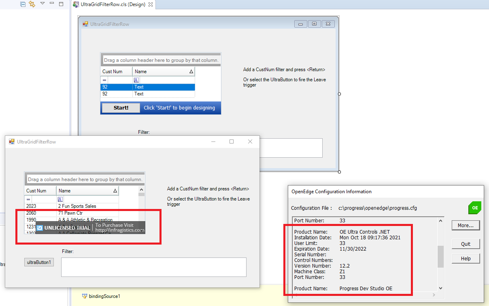The height and width of the screenshot is (306, 489).
Task: Click the Name filter operand icon in the running form grid
Action: pyautogui.click(x=60, y=199)
